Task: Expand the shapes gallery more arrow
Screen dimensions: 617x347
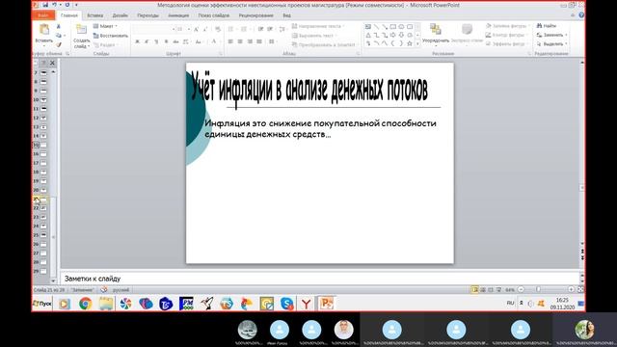Action: point(417,43)
